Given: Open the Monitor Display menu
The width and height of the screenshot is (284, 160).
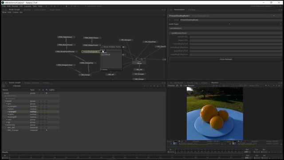Looking at the screenshot, I should 171,85.
